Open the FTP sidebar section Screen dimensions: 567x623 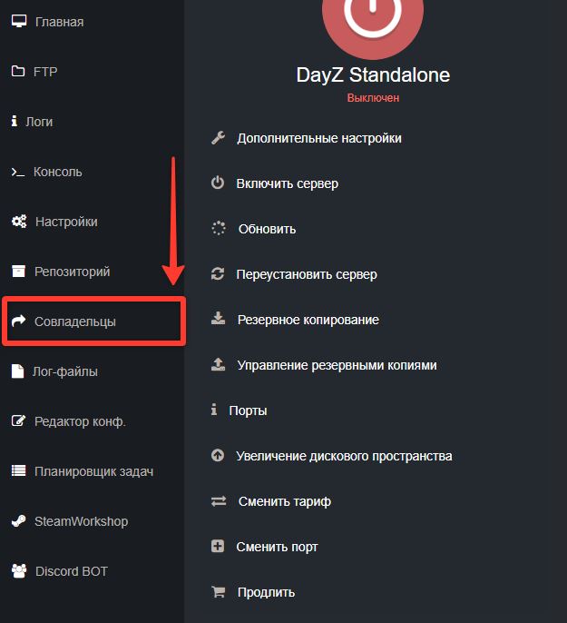pos(45,72)
